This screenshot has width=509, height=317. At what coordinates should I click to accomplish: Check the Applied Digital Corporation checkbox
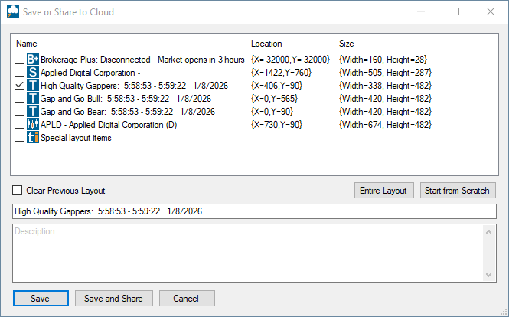click(19, 72)
